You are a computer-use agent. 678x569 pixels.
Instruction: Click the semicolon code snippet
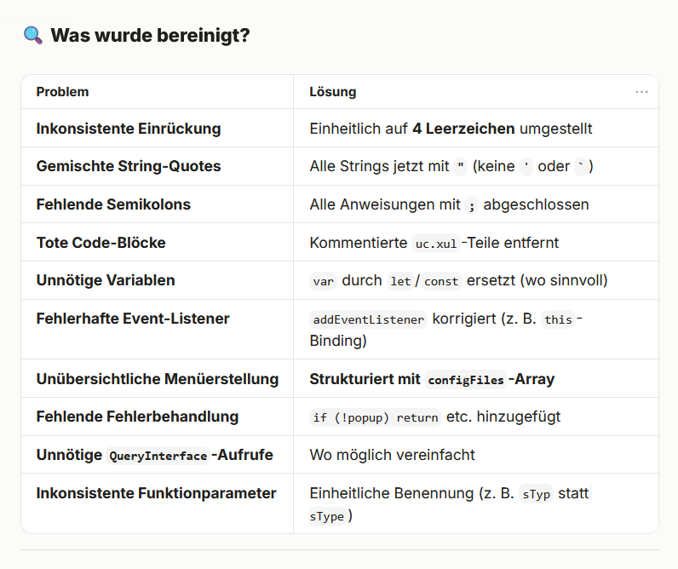point(472,205)
